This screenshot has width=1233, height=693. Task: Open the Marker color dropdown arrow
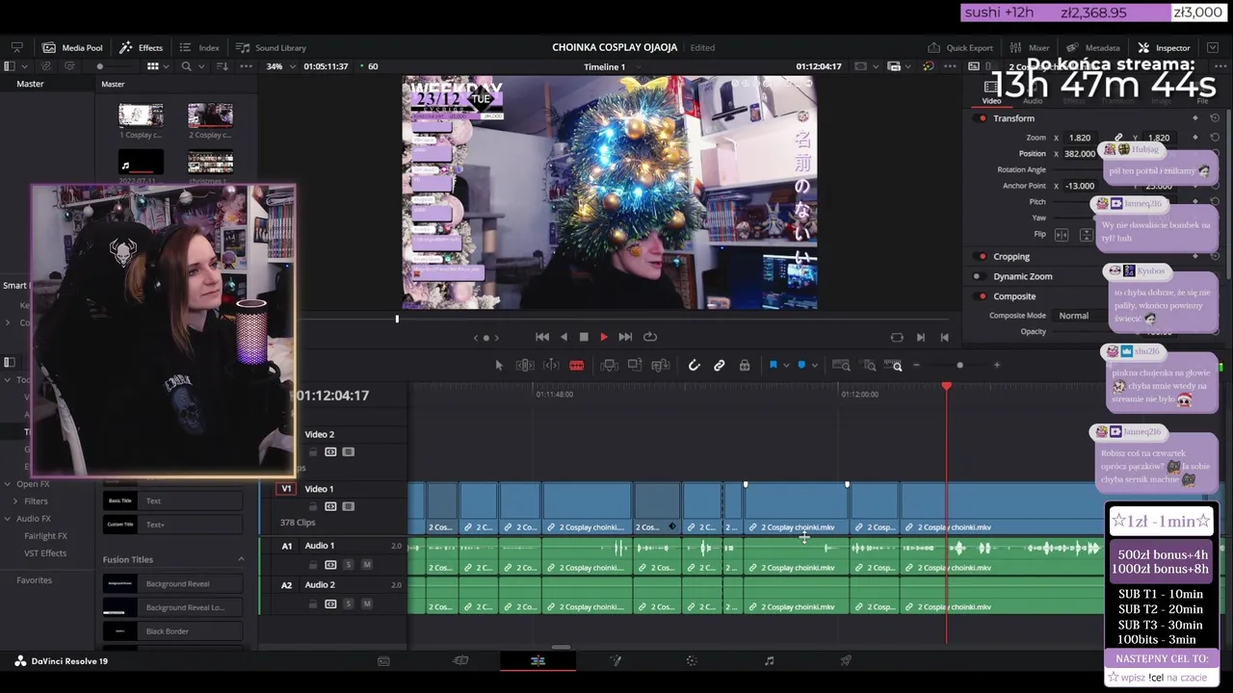click(814, 366)
